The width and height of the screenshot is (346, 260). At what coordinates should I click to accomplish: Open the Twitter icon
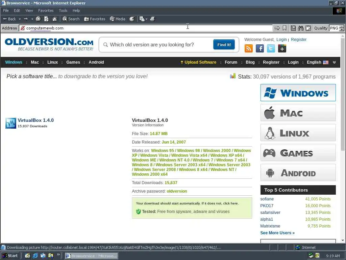[x=271, y=48]
